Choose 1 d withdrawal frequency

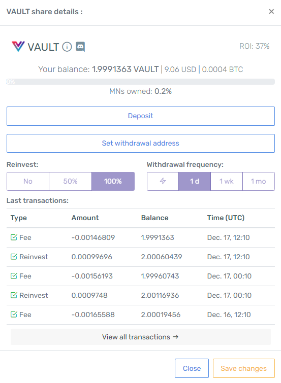click(x=195, y=181)
